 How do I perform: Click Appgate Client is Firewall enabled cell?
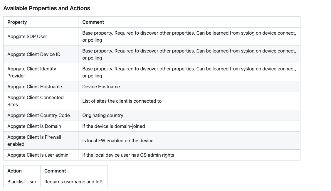[x=41, y=141]
